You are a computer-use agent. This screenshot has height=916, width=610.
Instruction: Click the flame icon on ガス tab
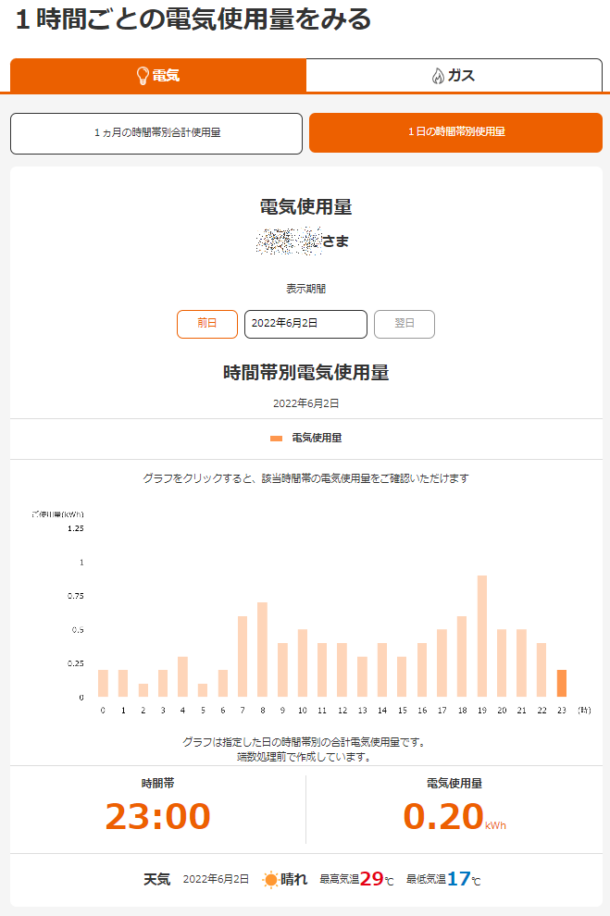tap(438, 76)
